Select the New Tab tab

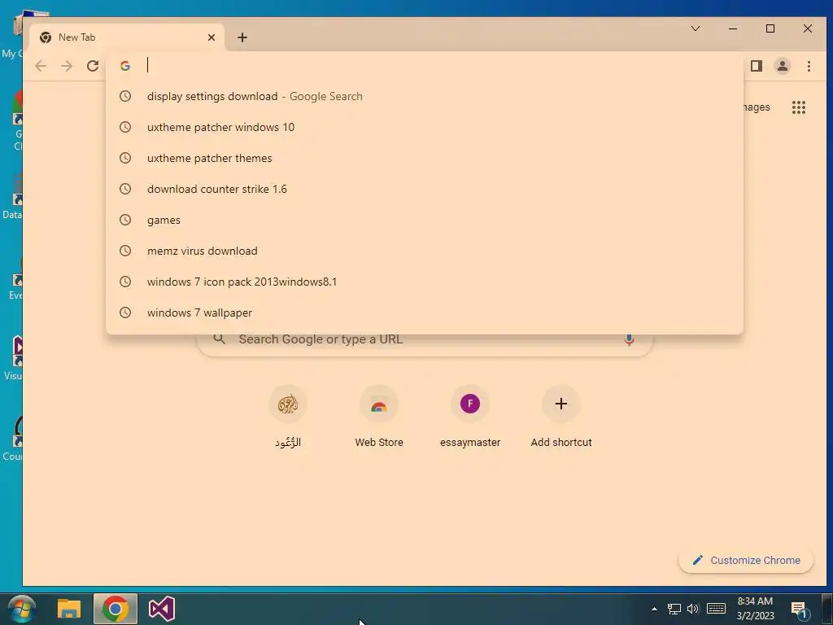126,37
